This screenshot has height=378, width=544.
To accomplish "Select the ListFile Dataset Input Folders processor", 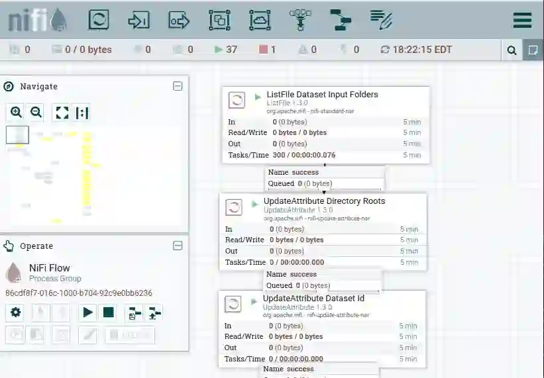I will click(x=326, y=125).
